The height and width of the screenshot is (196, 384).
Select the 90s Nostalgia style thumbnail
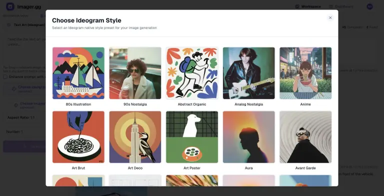(x=135, y=73)
